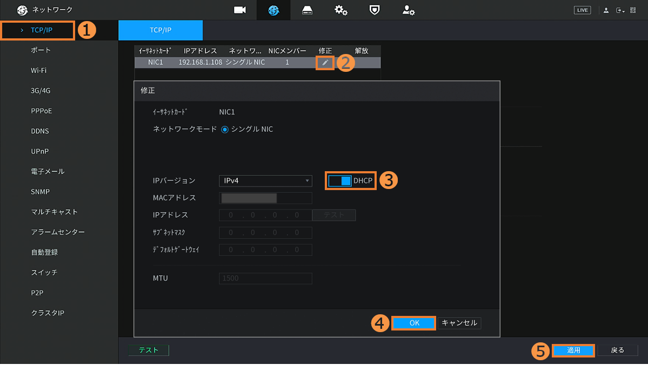The width and height of the screenshot is (648, 378).
Task: Click the LIVE view button
Action: click(x=582, y=10)
